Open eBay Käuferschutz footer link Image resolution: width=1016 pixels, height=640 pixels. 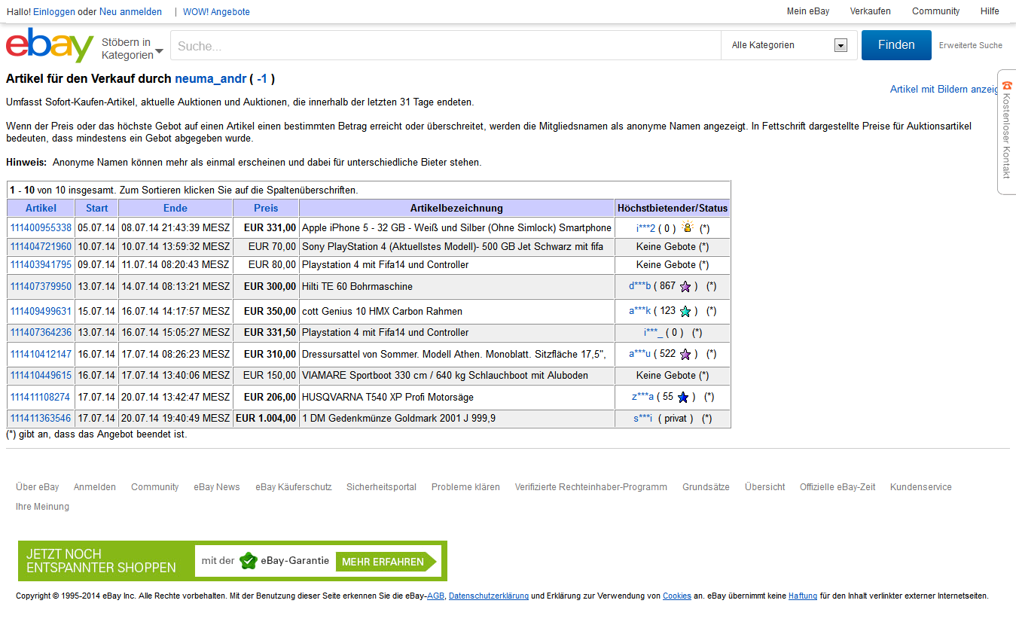pyautogui.click(x=294, y=487)
